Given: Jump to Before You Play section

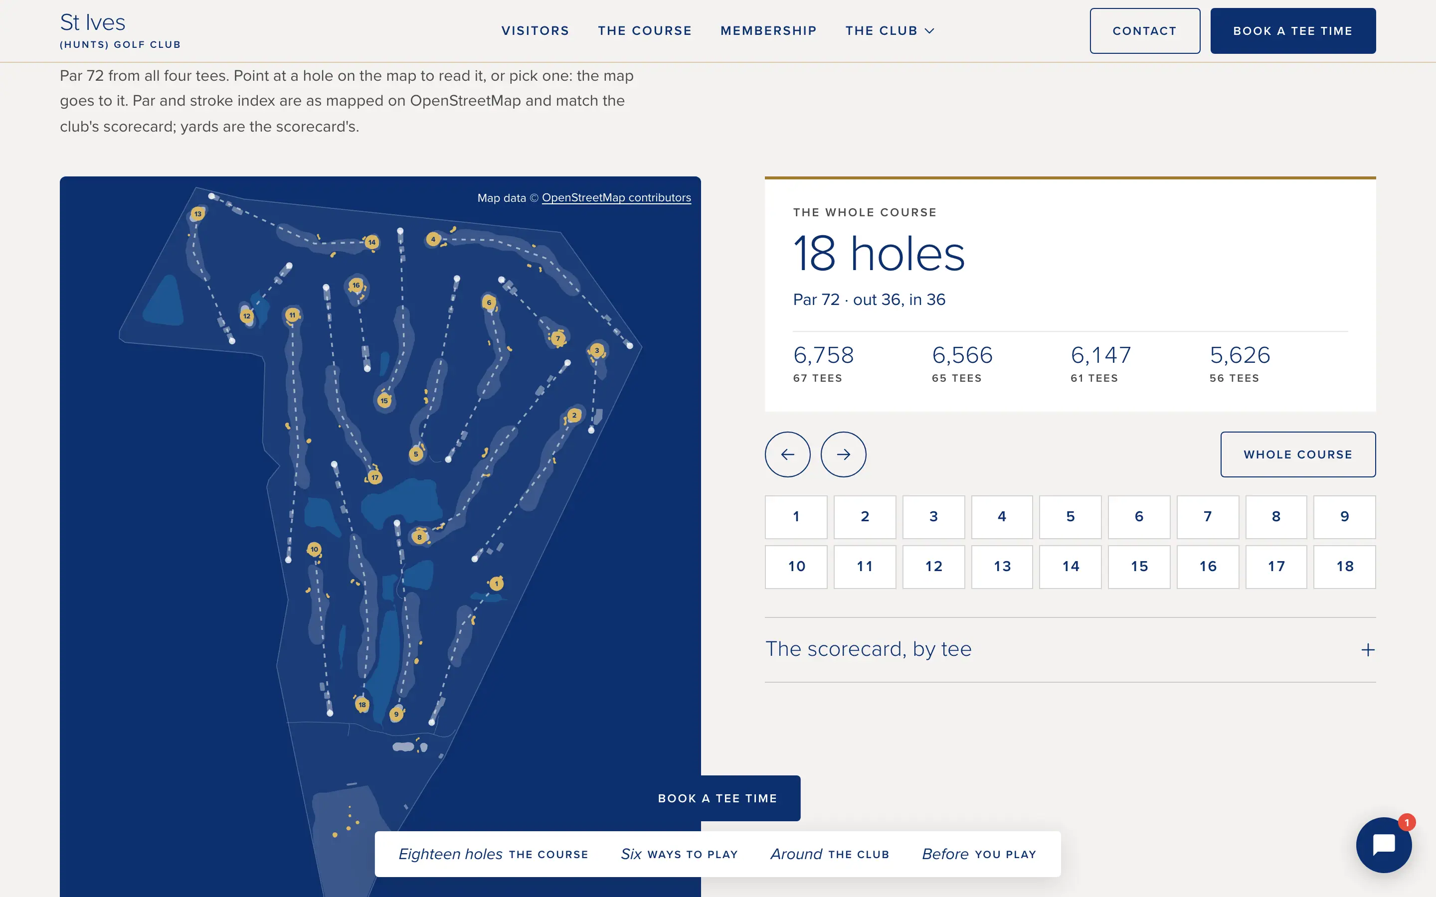Looking at the screenshot, I should (x=979, y=854).
